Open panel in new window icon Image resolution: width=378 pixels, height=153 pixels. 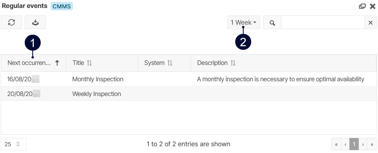pyautogui.click(x=362, y=6)
